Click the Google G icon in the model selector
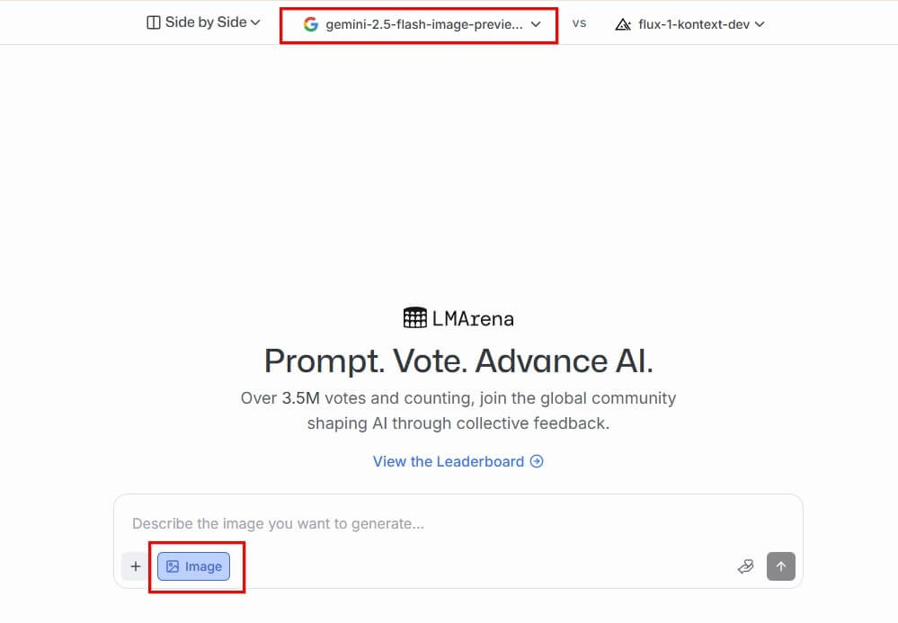Viewport: 898px width, 623px height. click(x=310, y=24)
